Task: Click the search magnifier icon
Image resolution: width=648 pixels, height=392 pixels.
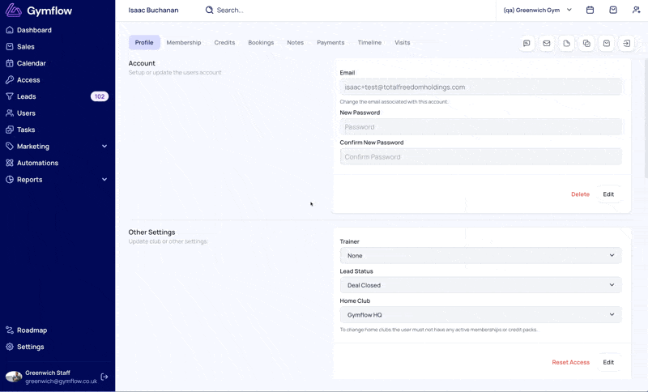Action: (x=210, y=10)
